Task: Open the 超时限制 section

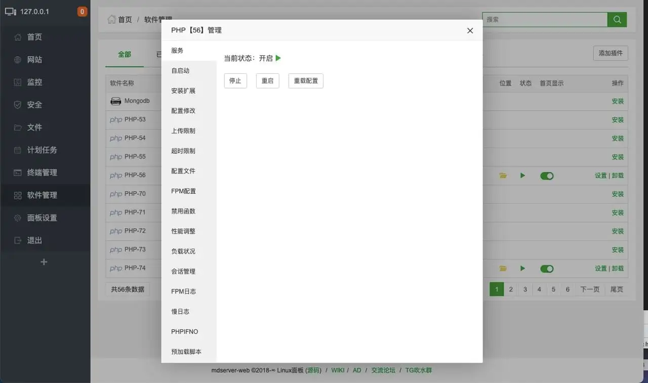Action: (x=189, y=151)
